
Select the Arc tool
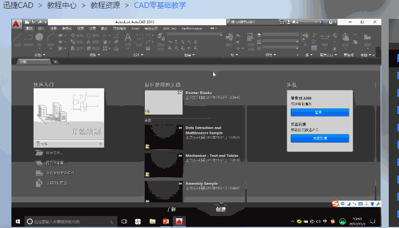51,37
